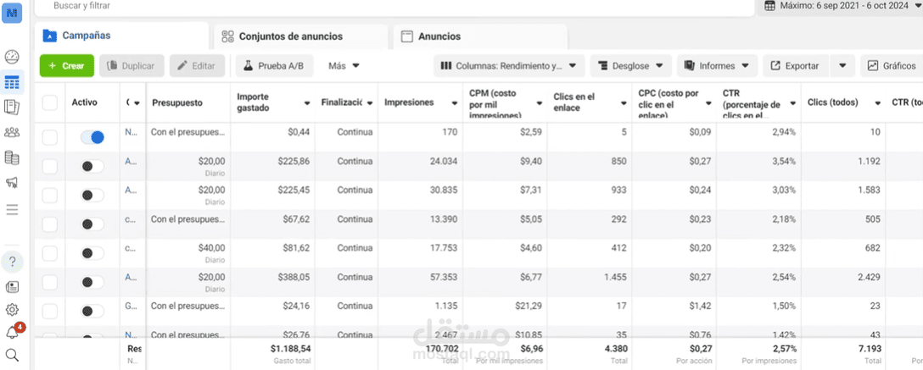
Task: Click the search magnifier in sidebar
Action: 12,356
